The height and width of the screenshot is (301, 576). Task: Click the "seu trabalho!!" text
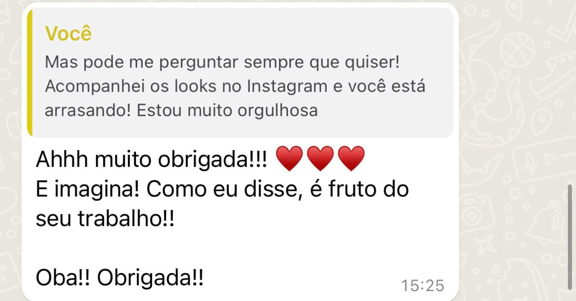click(104, 219)
